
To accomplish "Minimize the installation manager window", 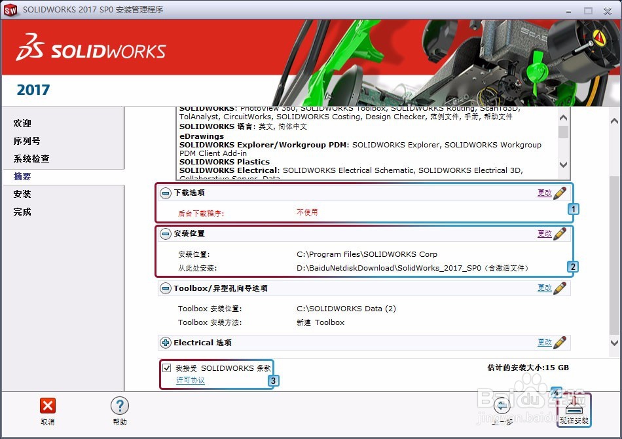I will point(568,11).
